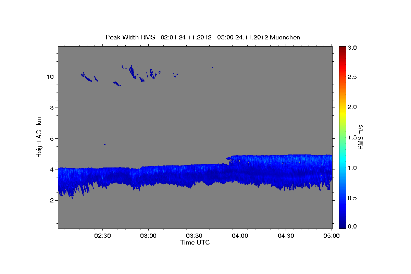This screenshot has width=411, height=274.
Task: Click the colorbar value 0.5
Action: (352, 198)
